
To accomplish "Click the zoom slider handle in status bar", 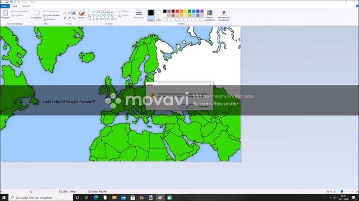I will tap(342, 192).
